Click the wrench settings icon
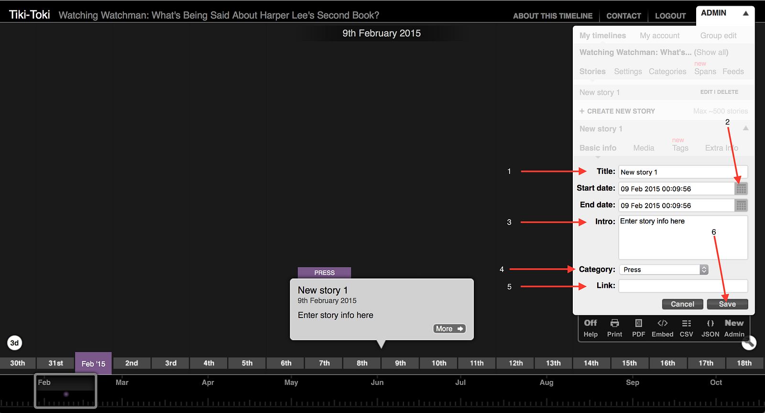Viewport: 765px width, 413px height. [749, 342]
